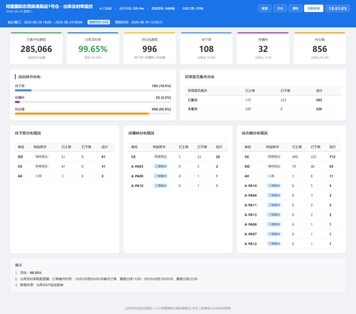Screen dimensions: 356x314
Task: Click the 99.65% on-time rate card
Action: (93, 49)
